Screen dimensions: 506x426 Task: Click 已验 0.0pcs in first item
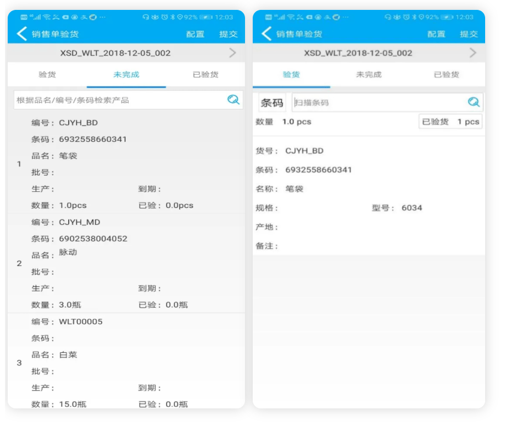tap(166, 206)
